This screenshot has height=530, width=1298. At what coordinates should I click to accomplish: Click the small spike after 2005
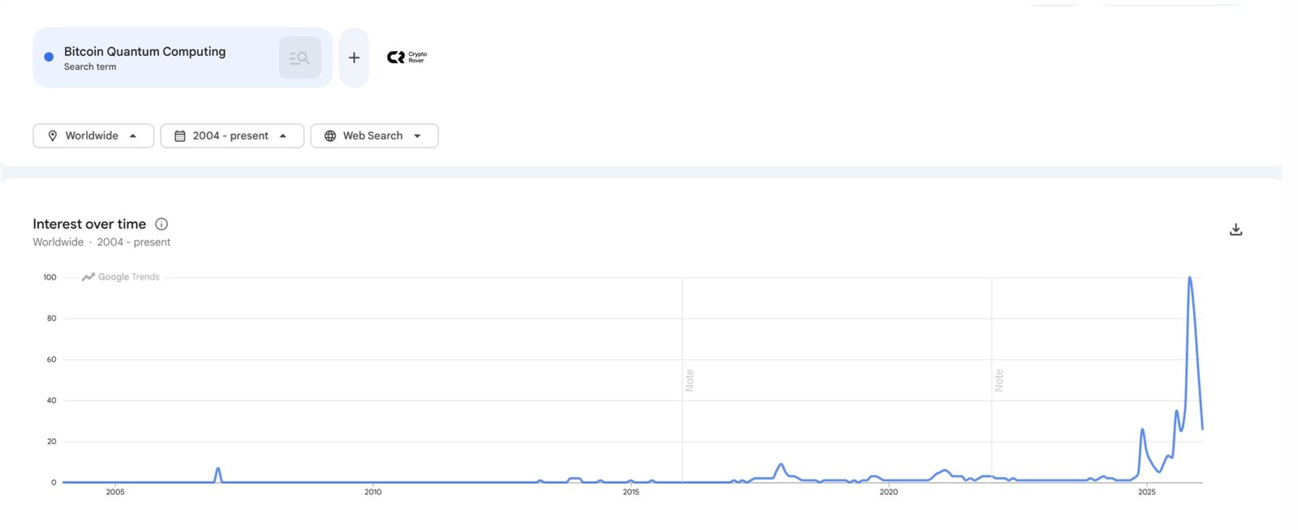[218, 469]
